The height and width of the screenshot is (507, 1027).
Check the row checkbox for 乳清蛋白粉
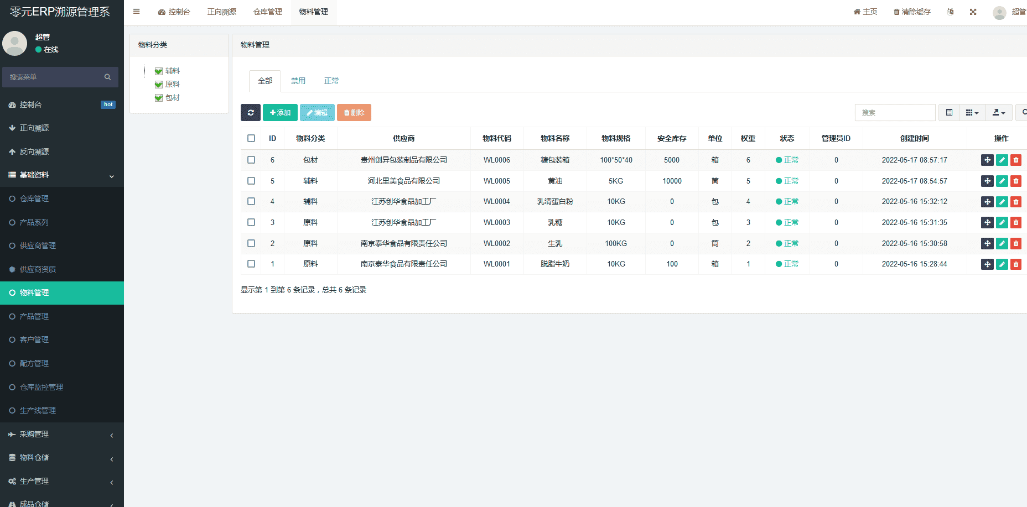coord(251,202)
